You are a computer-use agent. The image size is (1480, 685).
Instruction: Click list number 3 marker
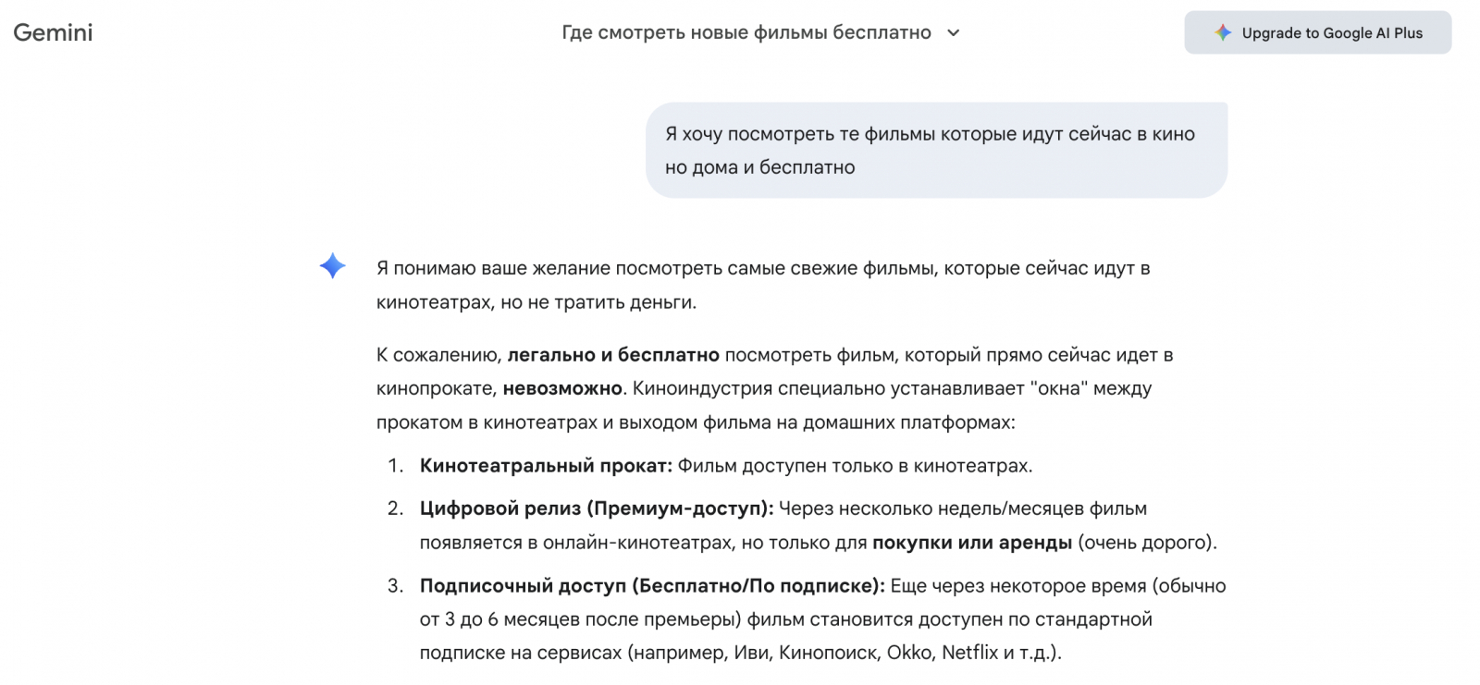395,586
